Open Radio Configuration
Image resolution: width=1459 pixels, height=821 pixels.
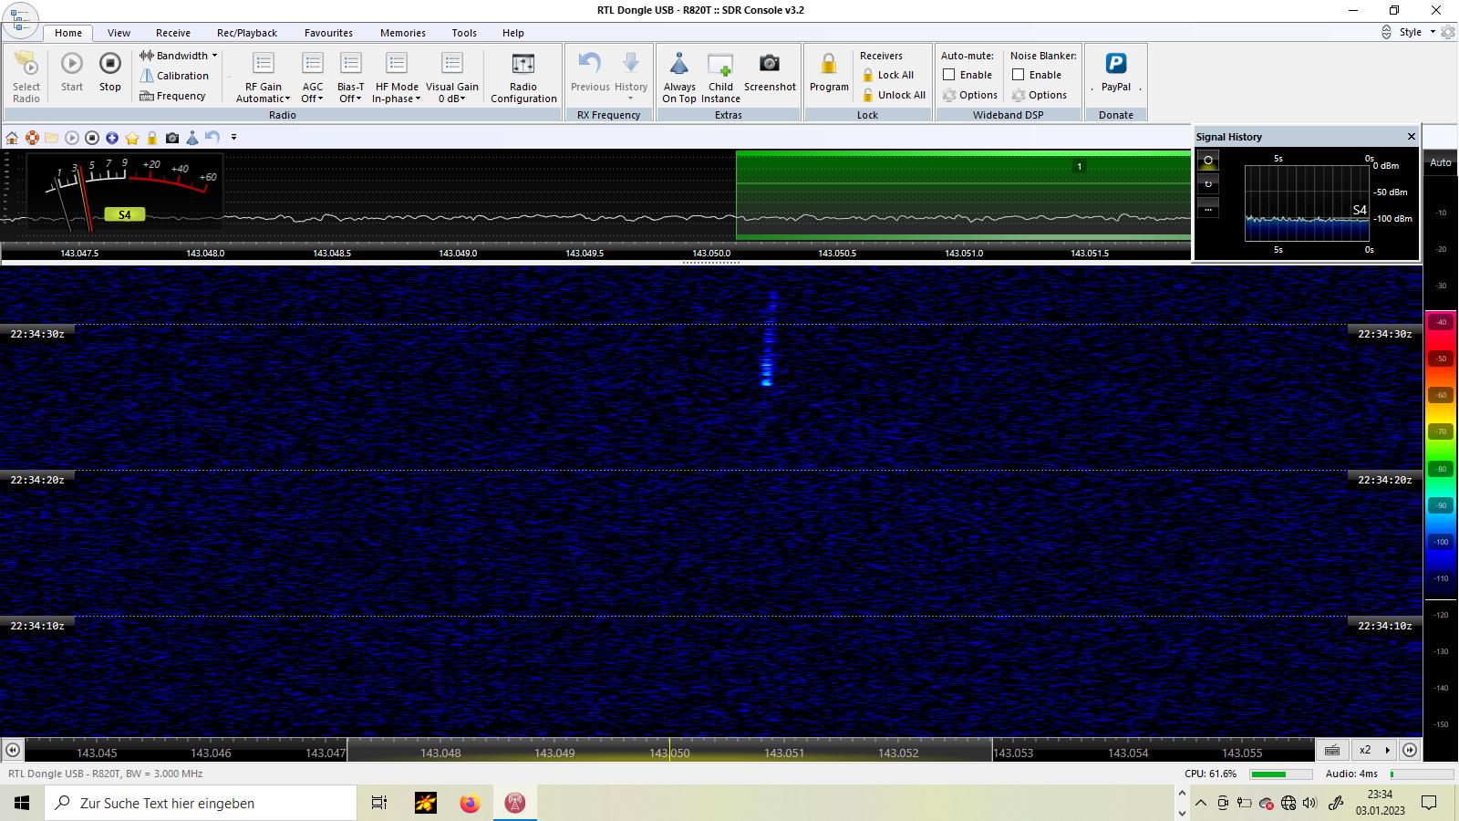(523, 77)
